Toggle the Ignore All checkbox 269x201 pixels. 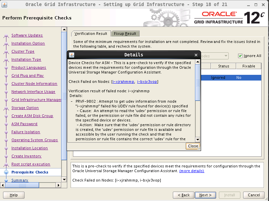pyautogui.click(x=240, y=56)
